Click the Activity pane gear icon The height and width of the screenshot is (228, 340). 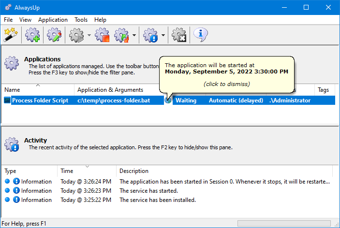pyautogui.click(x=12, y=144)
